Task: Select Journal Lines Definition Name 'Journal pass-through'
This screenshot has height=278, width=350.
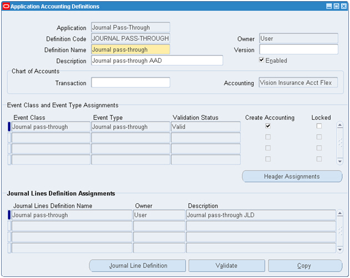Action: 72,215
